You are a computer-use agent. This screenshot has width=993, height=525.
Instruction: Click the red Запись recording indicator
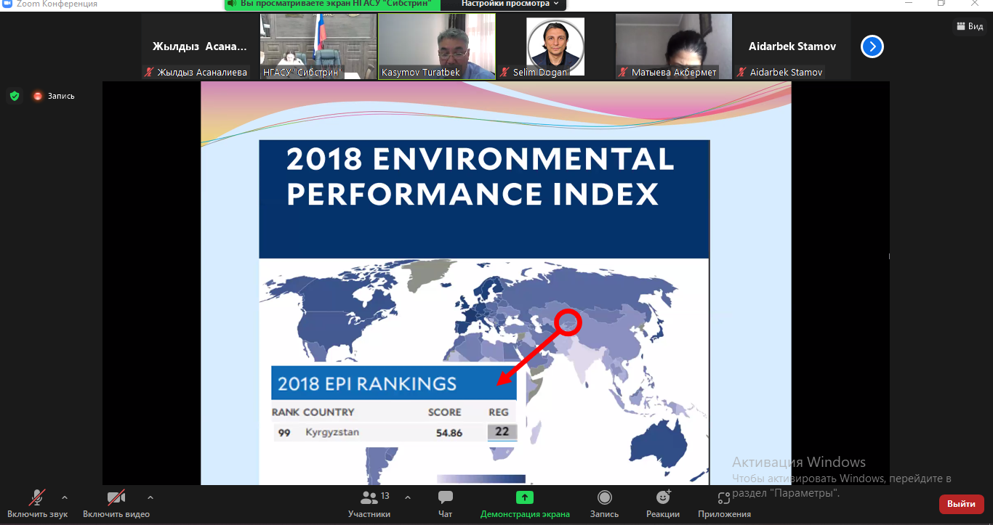tap(54, 96)
